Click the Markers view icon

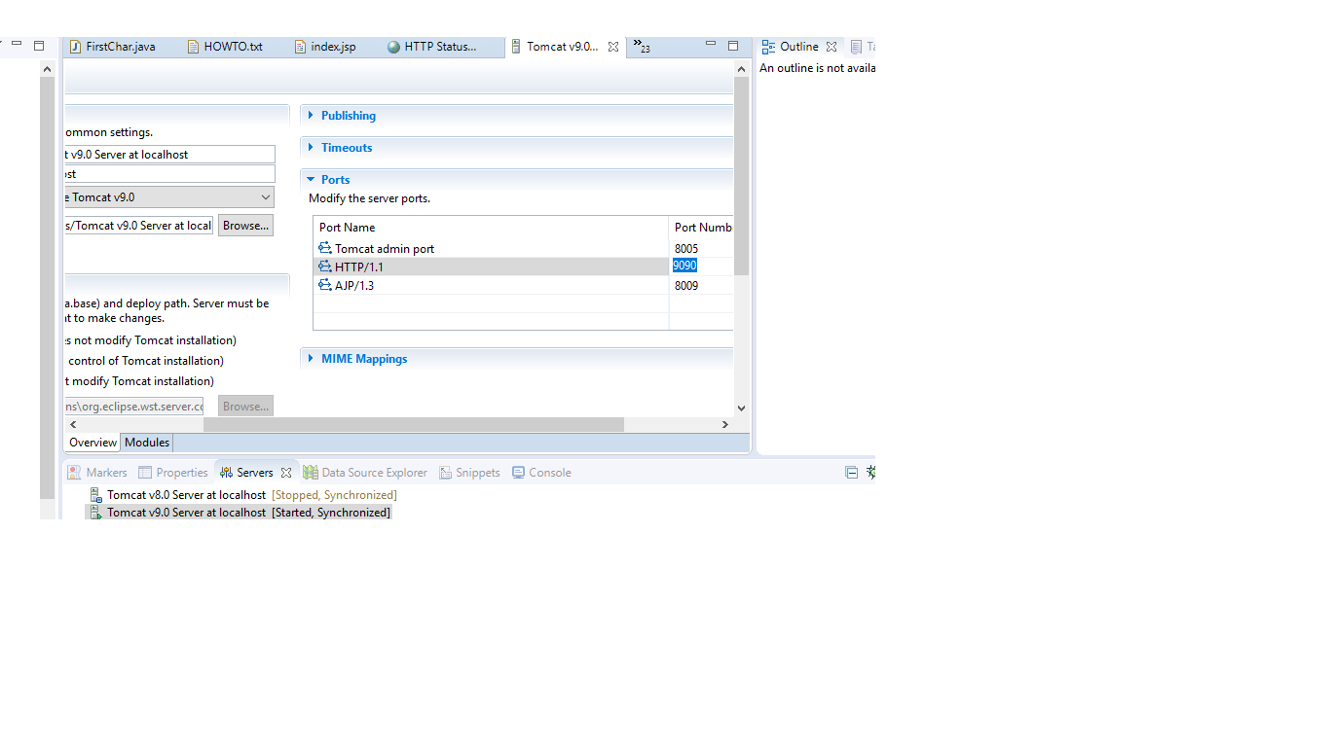[74, 473]
